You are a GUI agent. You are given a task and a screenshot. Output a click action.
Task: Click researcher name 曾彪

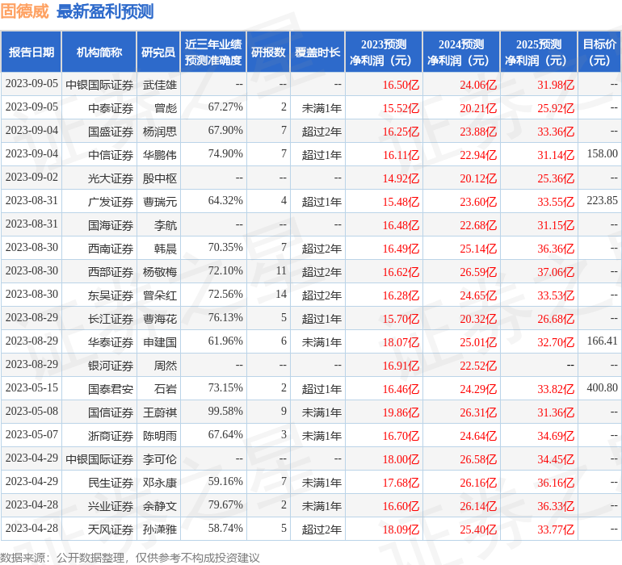click(x=166, y=108)
